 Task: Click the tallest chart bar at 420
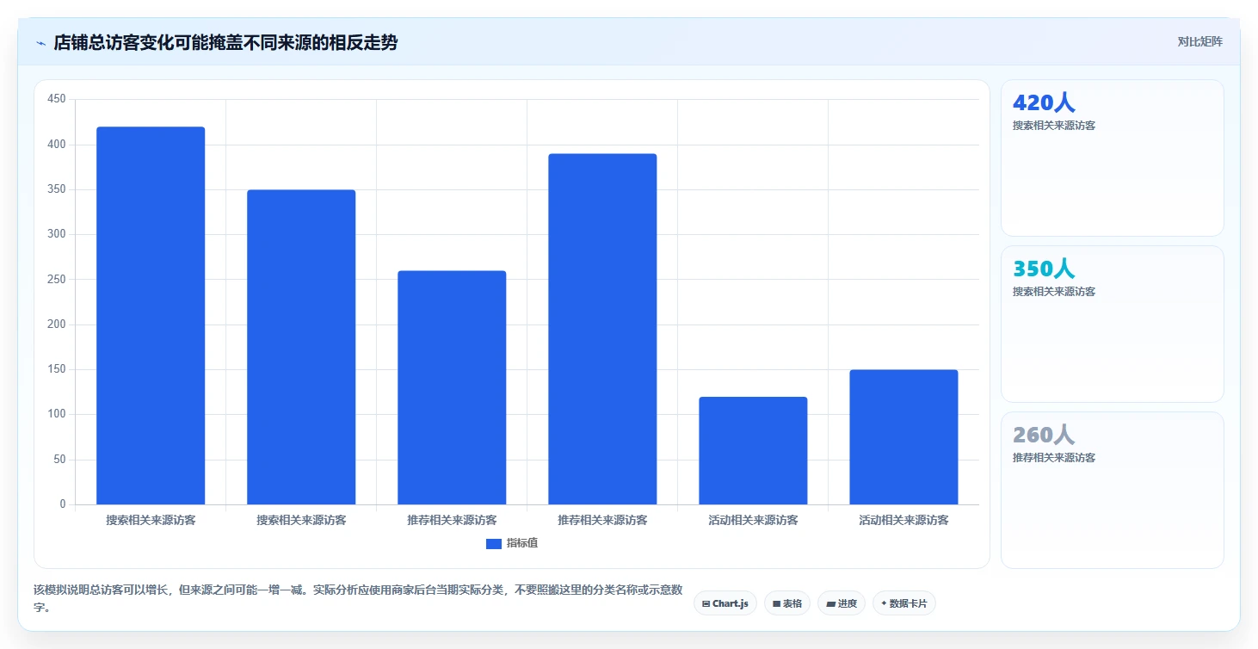[x=151, y=316]
